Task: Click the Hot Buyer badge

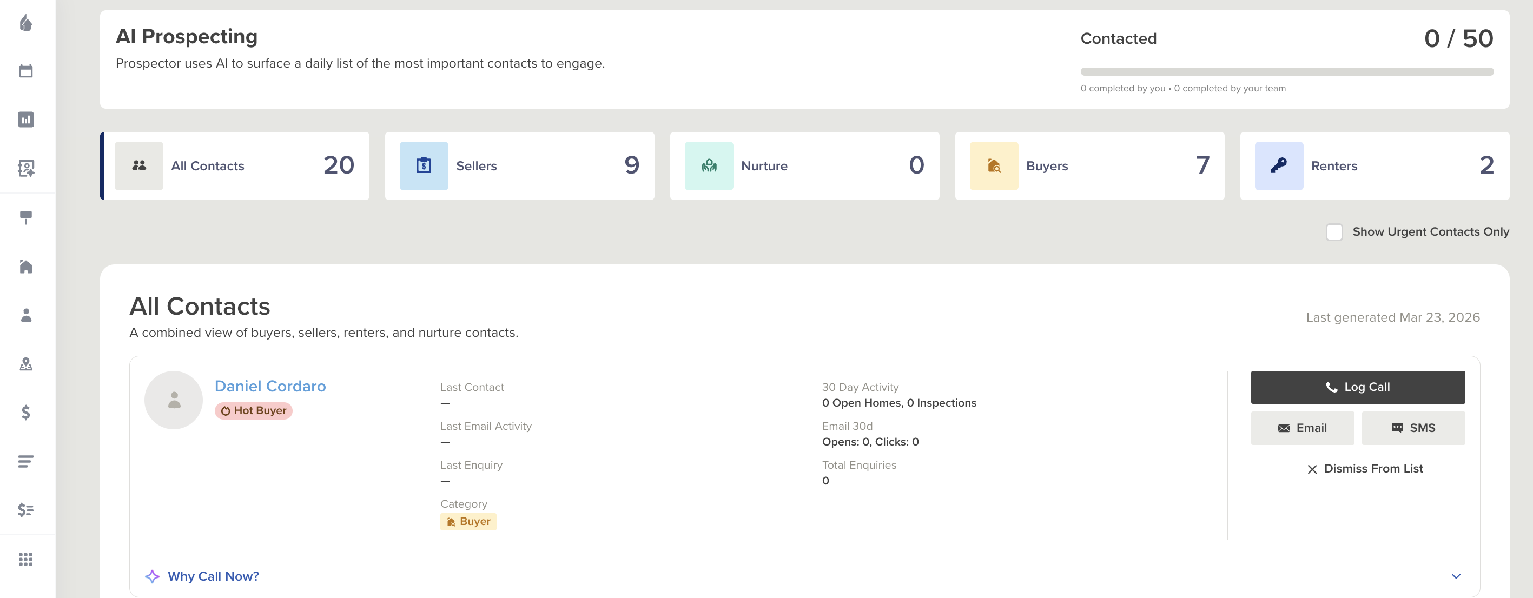Action: [x=254, y=410]
